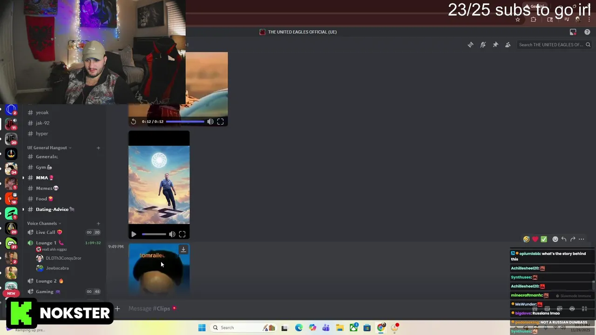Open File Explorer from taskbar
The image size is (596, 335).
tap(340, 328)
